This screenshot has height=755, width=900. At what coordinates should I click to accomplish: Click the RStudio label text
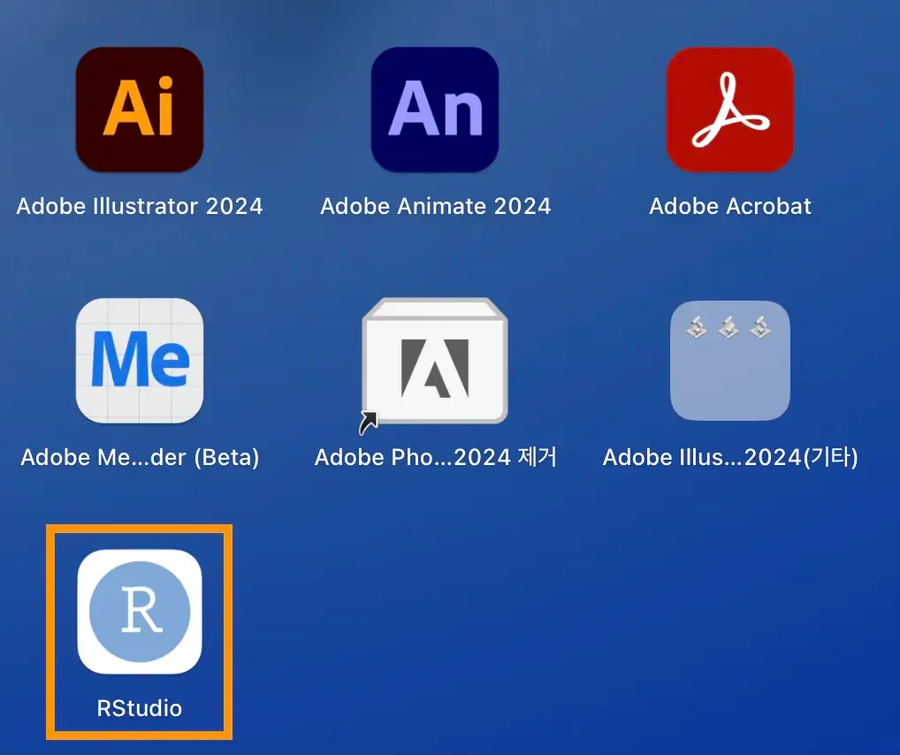tap(138, 707)
